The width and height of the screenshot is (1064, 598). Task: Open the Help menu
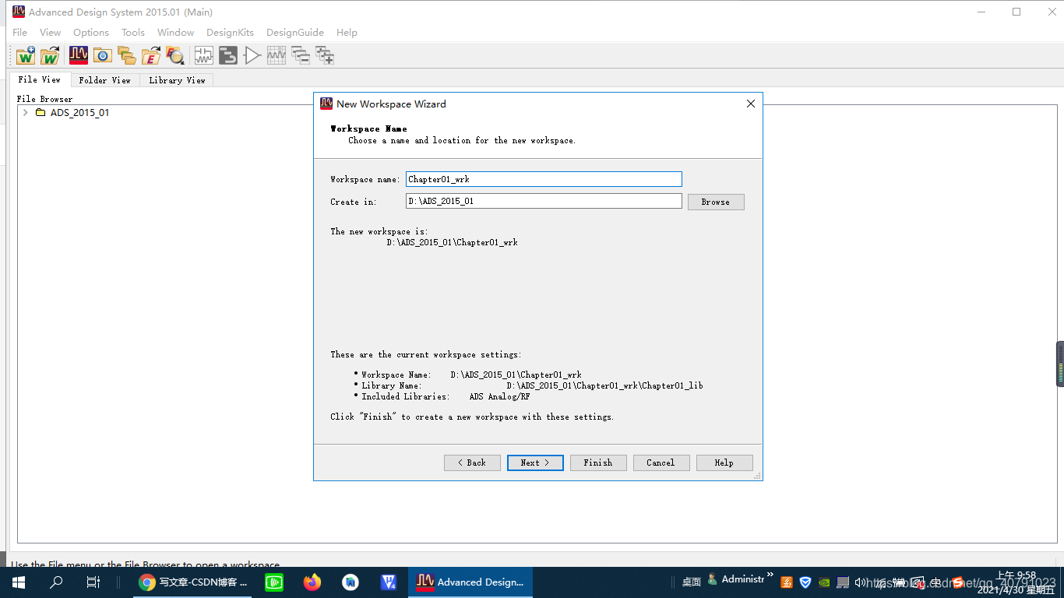(347, 32)
